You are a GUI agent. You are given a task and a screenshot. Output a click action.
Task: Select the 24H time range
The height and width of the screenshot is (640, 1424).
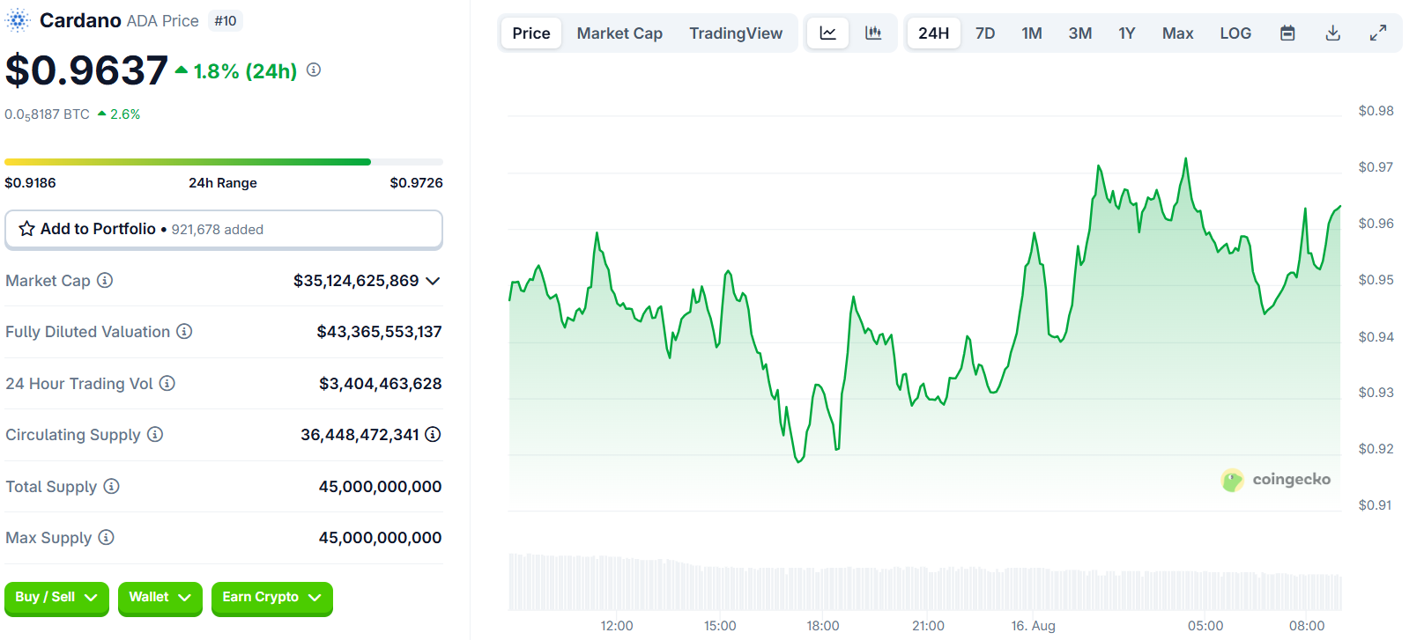(x=934, y=33)
